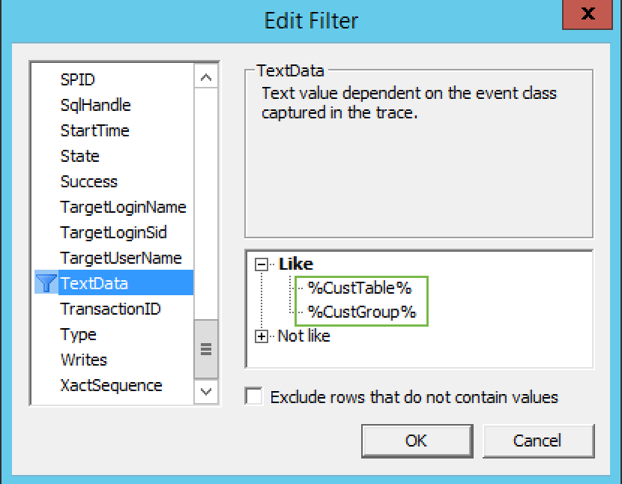Viewport: 622px width, 484px height.
Task: Select the TransactionID column
Action: 110,309
